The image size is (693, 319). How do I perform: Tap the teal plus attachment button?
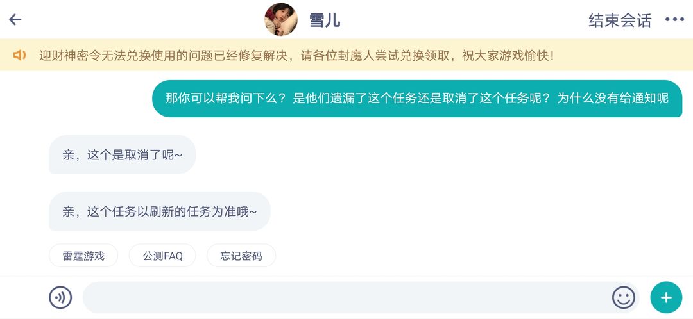pyautogui.click(x=666, y=297)
